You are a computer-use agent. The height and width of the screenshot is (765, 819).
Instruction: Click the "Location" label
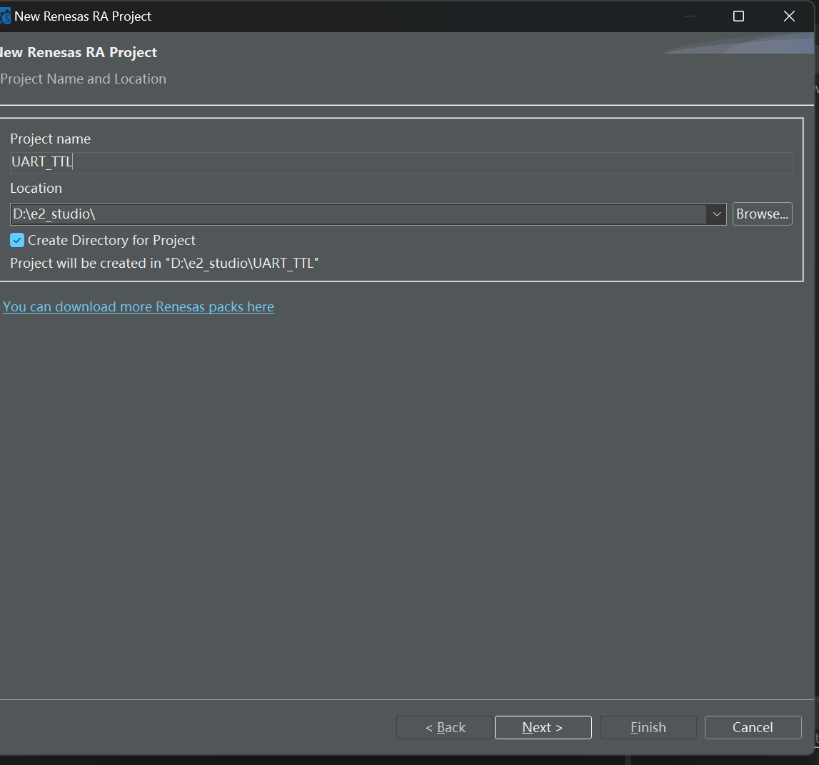tap(36, 188)
